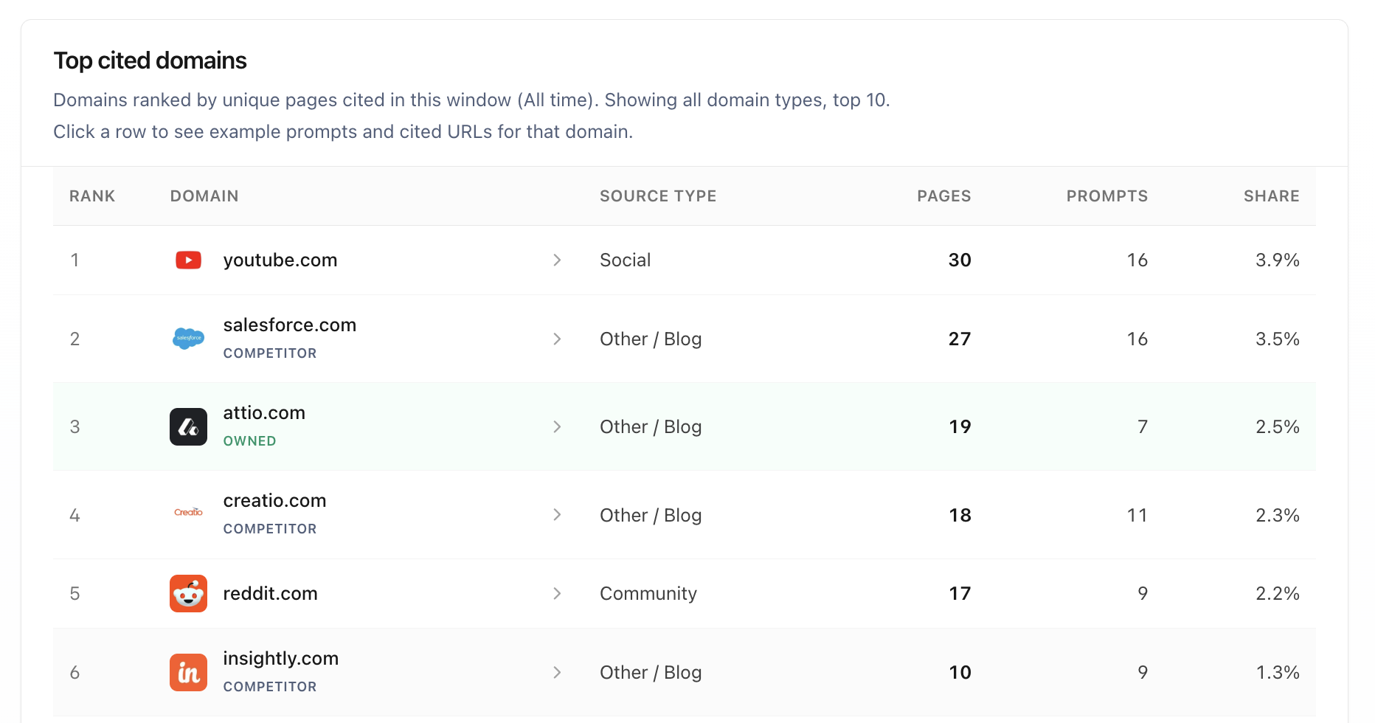Click the PROMPTS column header

[1107, 196]
